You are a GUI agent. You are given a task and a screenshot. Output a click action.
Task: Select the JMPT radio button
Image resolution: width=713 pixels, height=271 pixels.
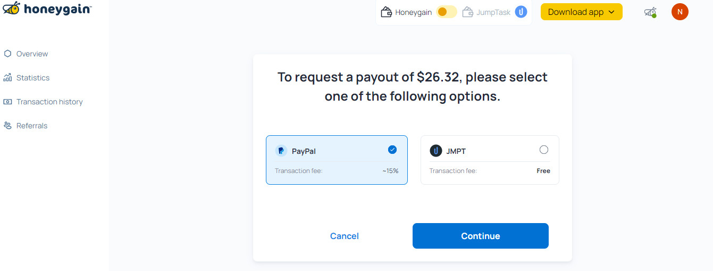pyautogui.click(x=543, y=150)
